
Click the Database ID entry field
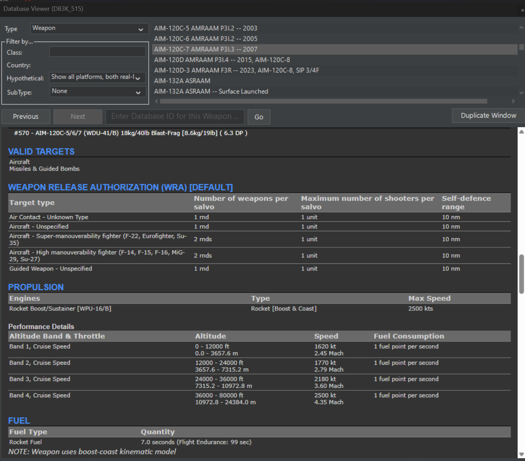coord(174,116)
